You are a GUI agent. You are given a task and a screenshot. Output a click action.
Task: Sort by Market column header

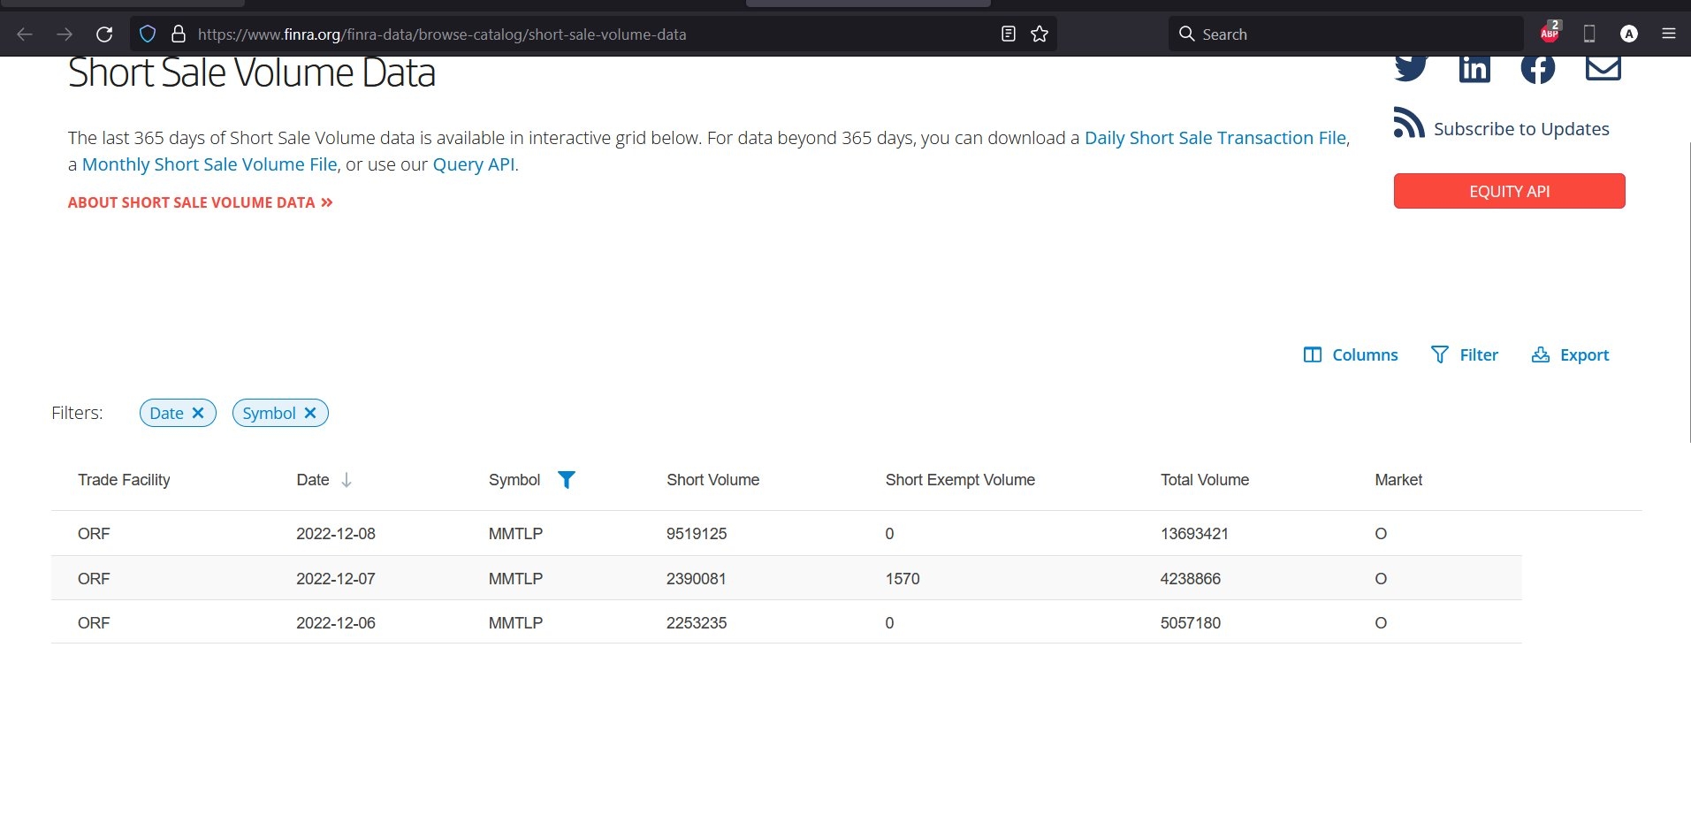click(1398, 480)
